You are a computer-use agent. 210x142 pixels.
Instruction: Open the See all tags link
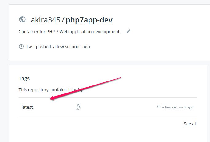point(190,124)
